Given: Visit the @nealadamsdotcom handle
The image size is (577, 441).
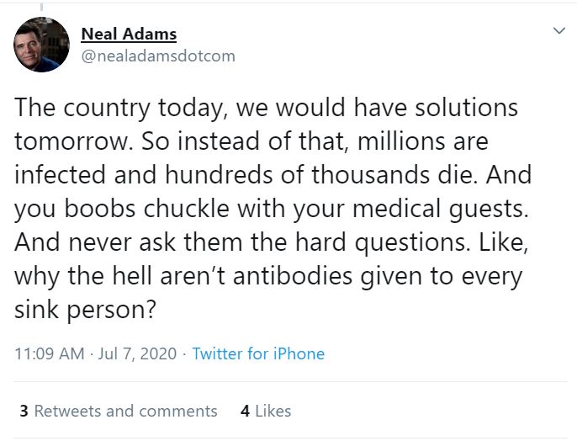Looking at the screenshot, I should click(x=157, y=56).
